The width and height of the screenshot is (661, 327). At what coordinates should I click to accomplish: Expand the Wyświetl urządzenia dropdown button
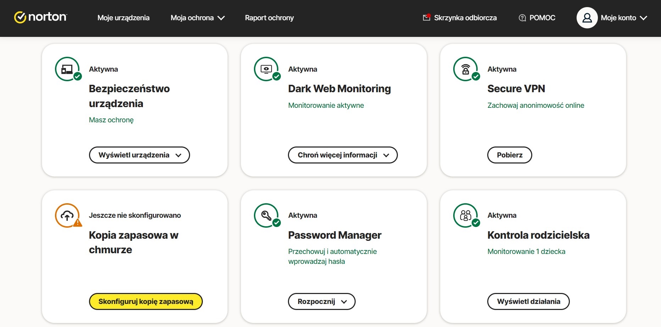click(139, 155)
